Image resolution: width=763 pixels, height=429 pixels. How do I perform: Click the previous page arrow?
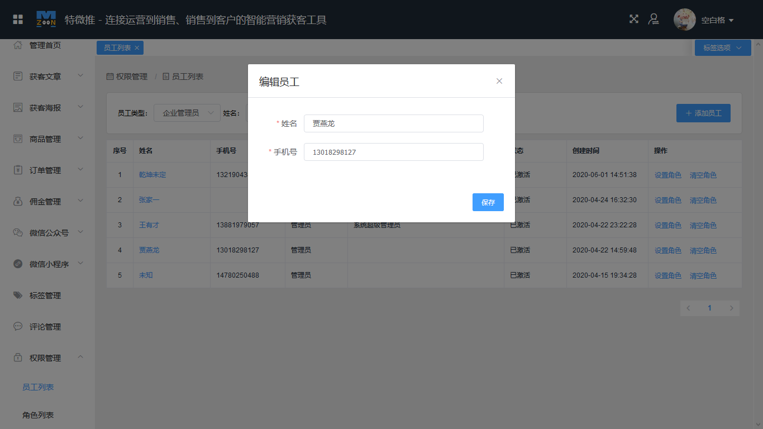point(688,308)
